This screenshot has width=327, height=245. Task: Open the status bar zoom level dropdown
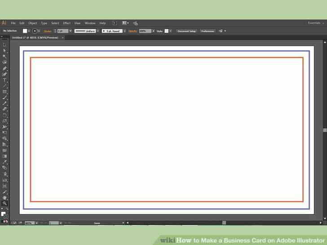[x=37, y=223]
